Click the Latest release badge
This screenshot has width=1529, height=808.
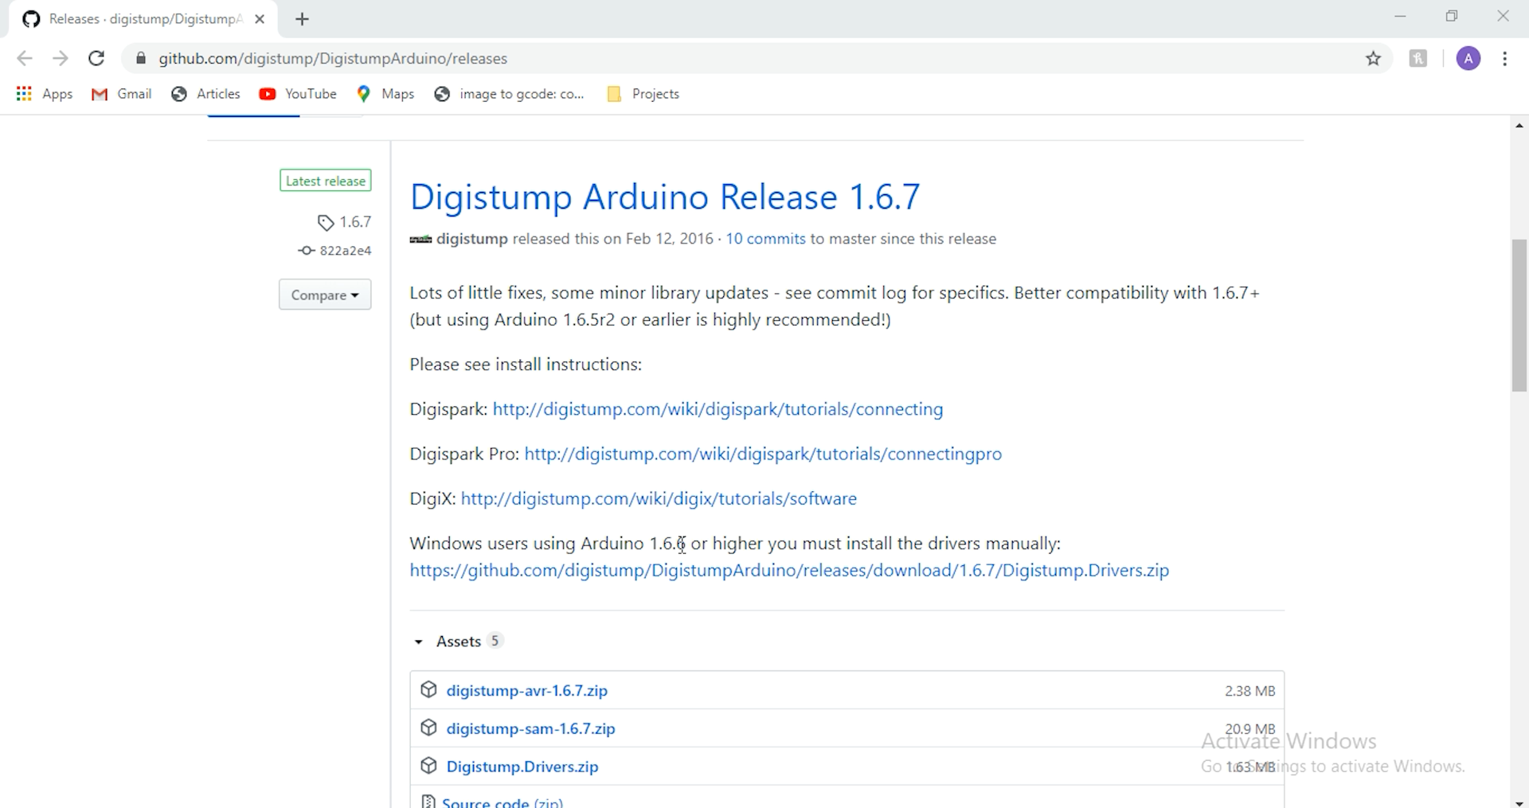(x=326, y=181)
